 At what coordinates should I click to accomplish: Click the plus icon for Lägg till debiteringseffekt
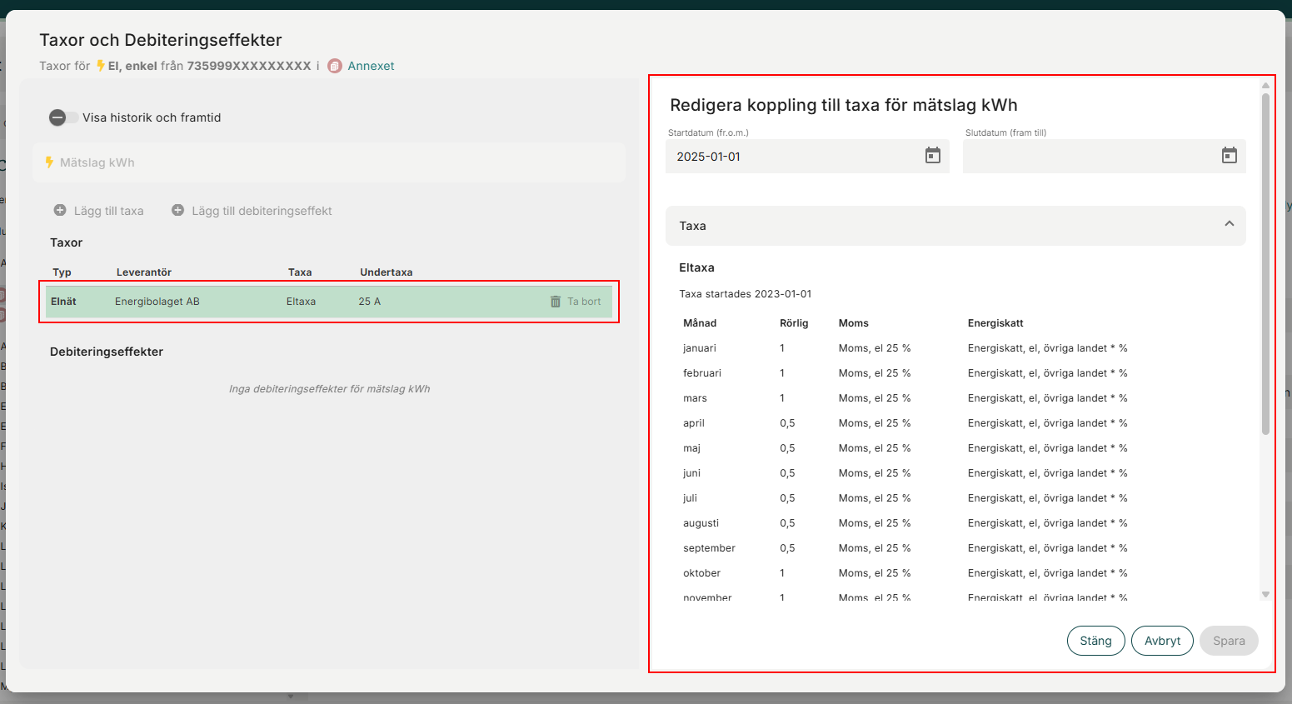pos(177,211)
